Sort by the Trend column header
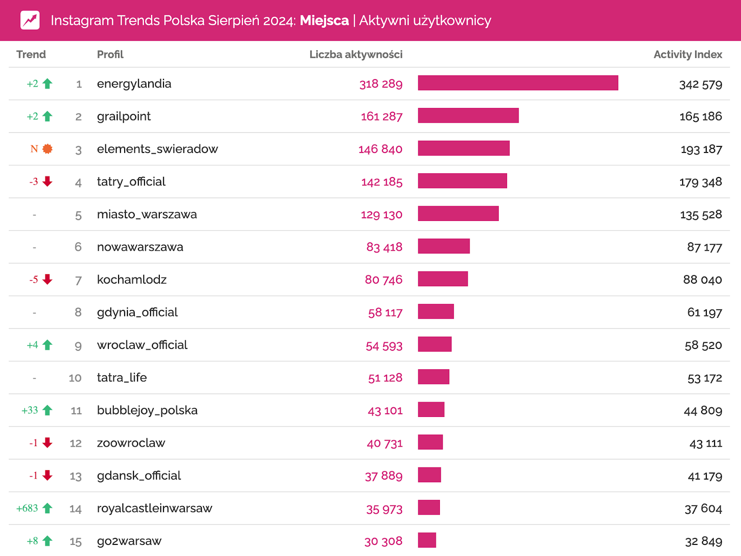 [31, 55]
